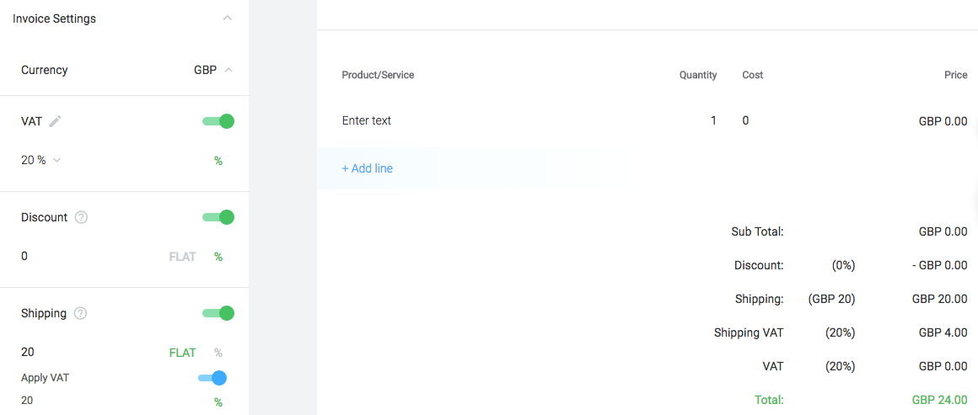978x415 pixels.
Task: Turn off the Discount toggle
Action: click(218, 217)
